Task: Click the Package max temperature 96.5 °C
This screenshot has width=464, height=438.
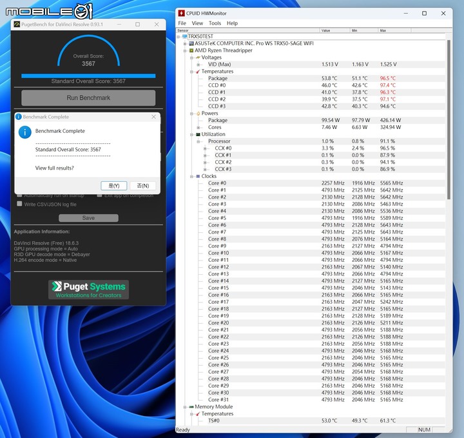Action: (388, 79)
